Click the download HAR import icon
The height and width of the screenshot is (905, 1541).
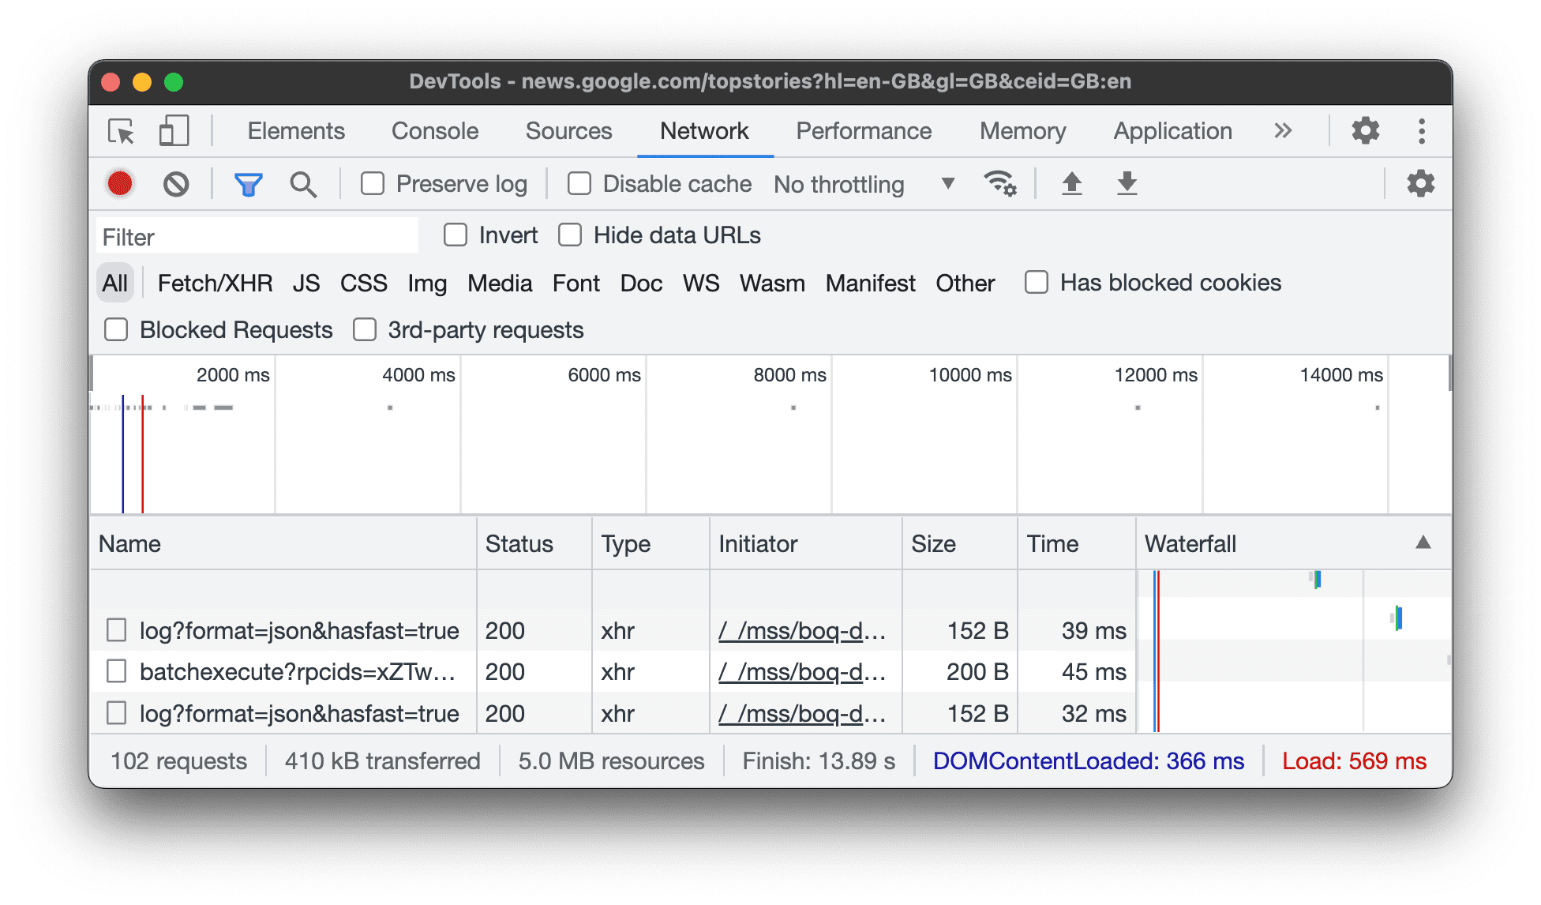click(1127, 183)
